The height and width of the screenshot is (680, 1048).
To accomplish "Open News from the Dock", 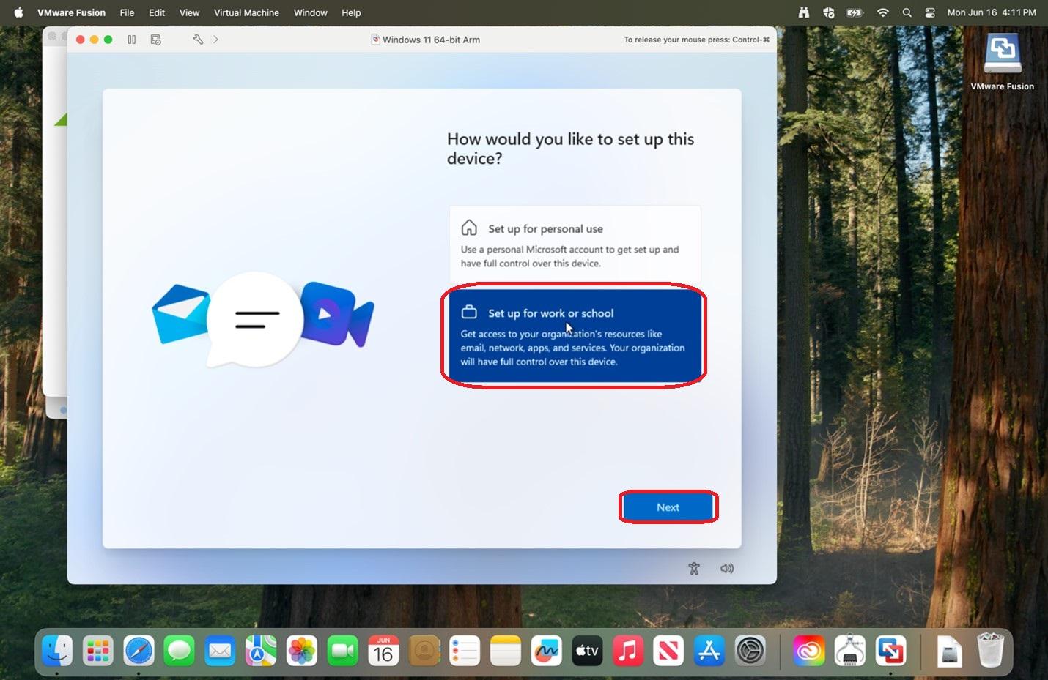I will [x=668, y=650].
